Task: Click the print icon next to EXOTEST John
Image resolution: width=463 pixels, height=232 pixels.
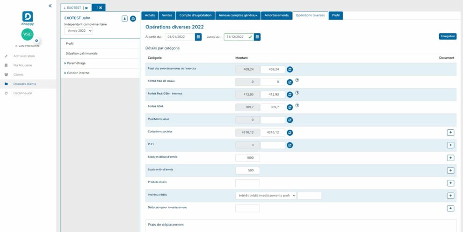Action: pos(132,19)
